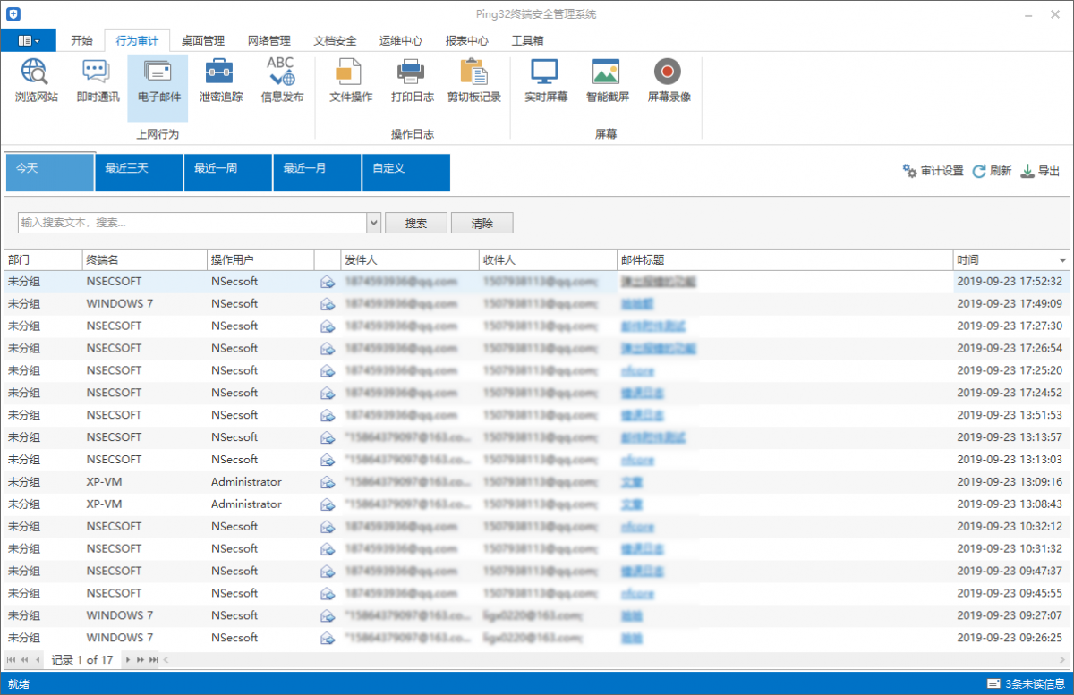Jump to the last record in pager

pos(153,660)
